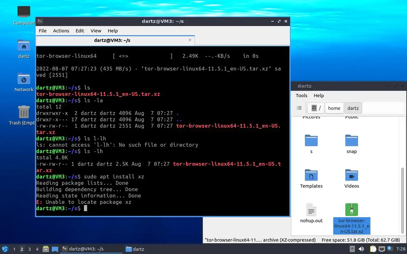Switch to workspace 2
Viewport: 407px width, 254px height.
click(x=22, y=249)
